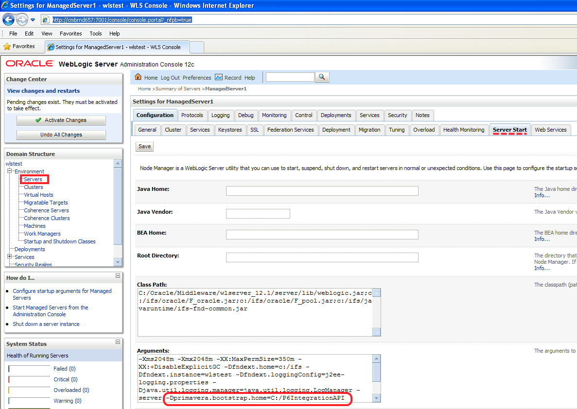Switch to the Protocols tab
This screenshot has width=577, height=409.
click(x=192, y=115)
